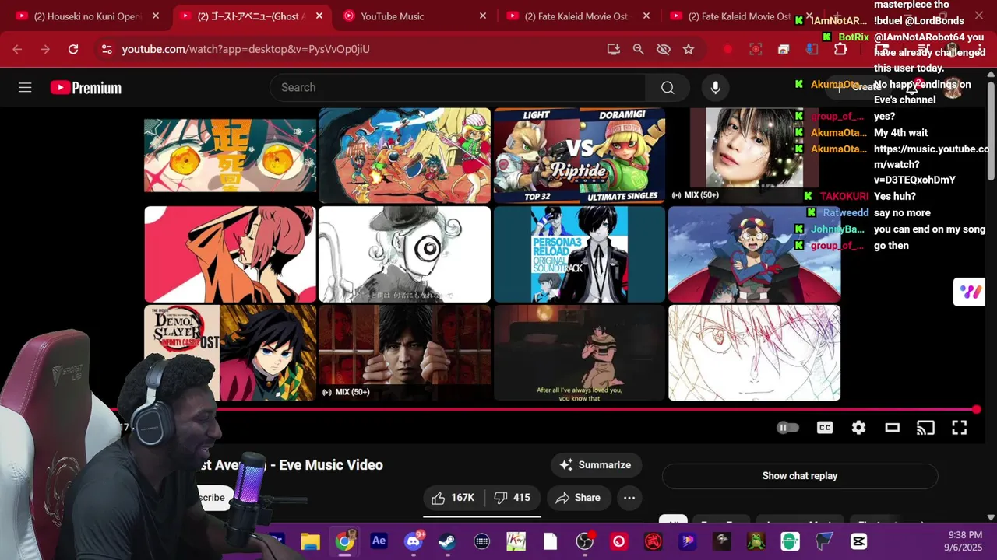The height and width of the screenshot is (560, 997).
Task: Open the floating purple widget icon
Action: click(970, 292)
